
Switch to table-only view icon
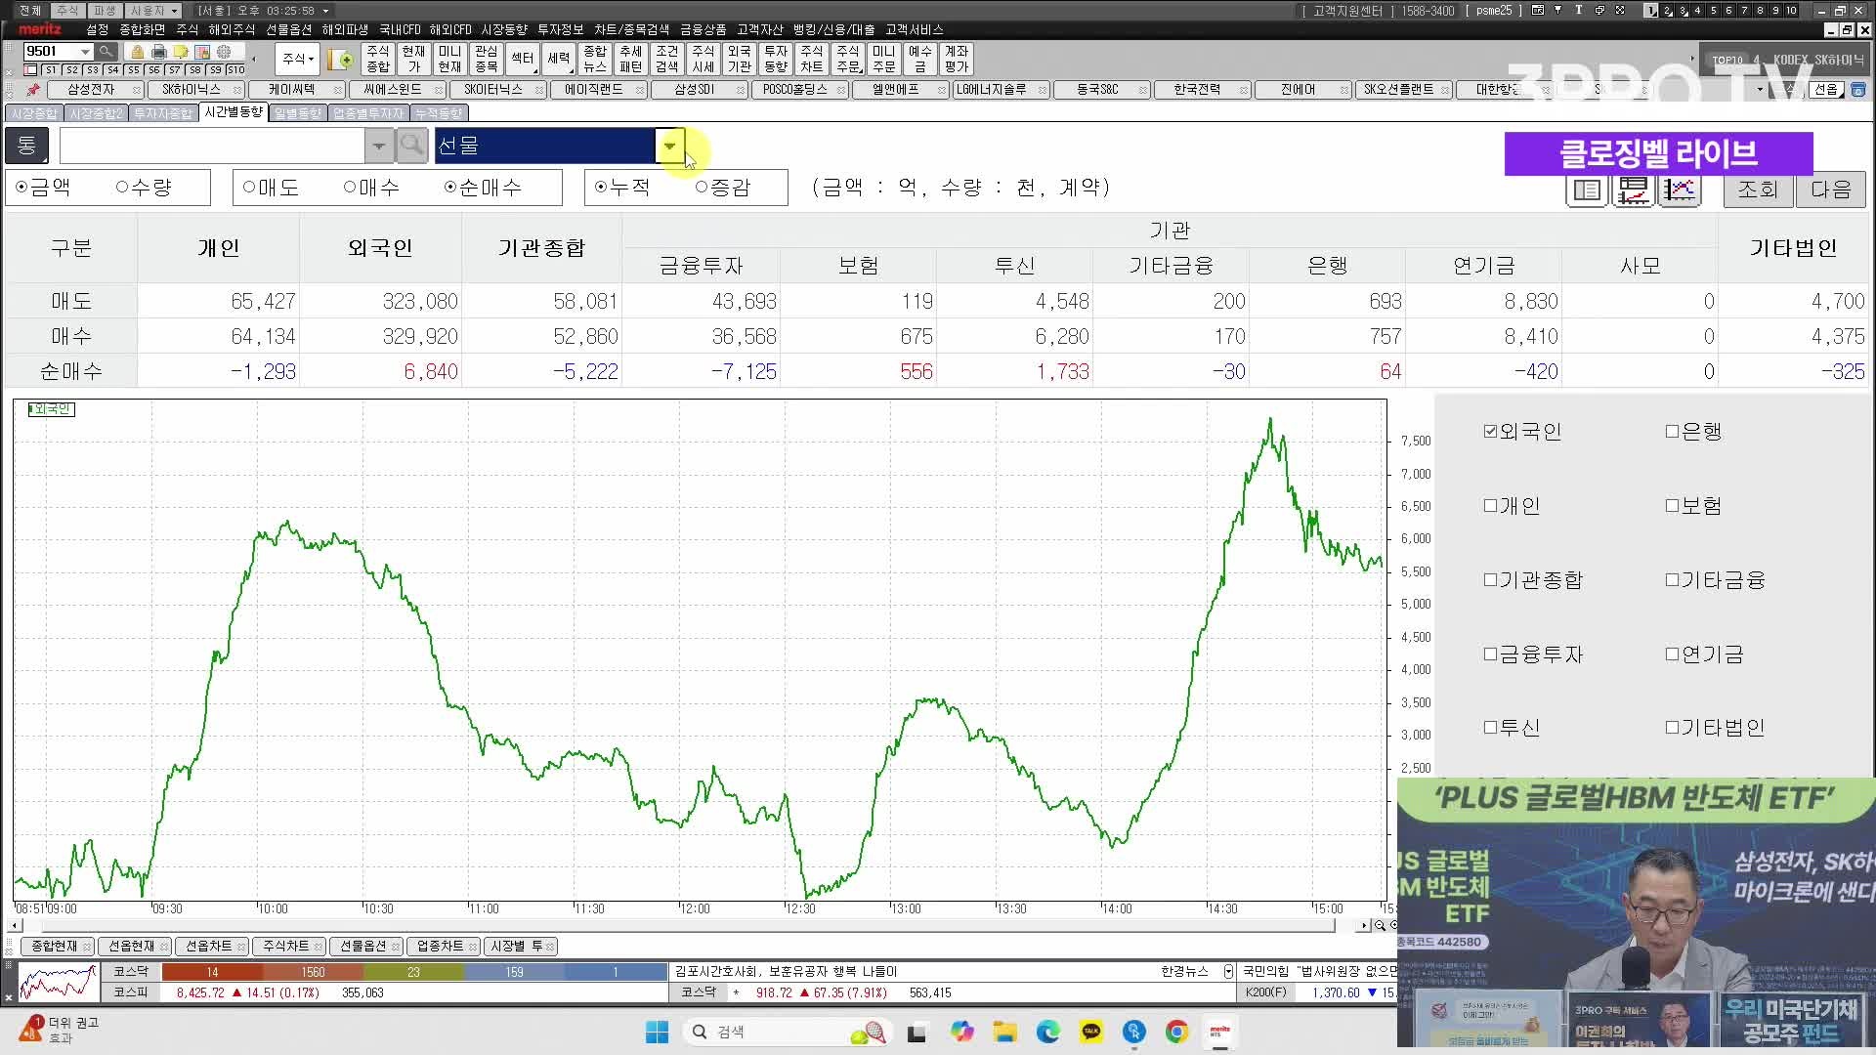point(1587,190)
